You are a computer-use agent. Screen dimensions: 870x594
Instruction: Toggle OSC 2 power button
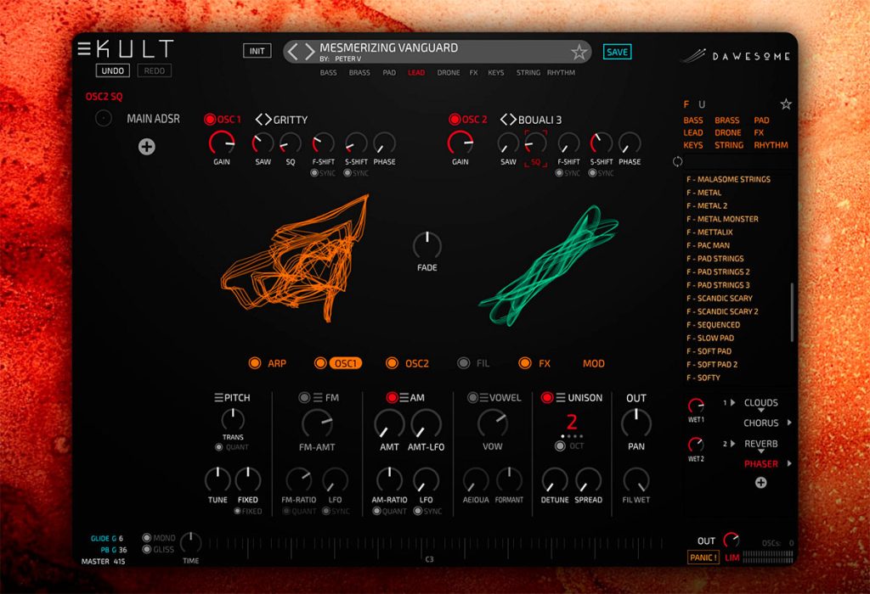[455, 119]
